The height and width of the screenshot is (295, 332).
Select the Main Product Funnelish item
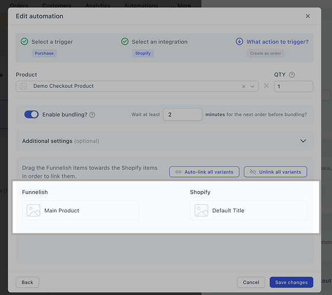(80, 211)
